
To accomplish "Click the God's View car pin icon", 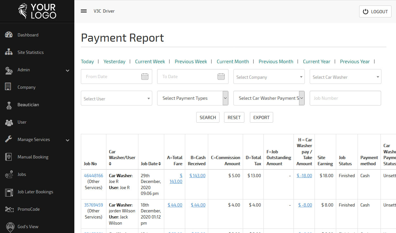I will [x=10, y=227].
